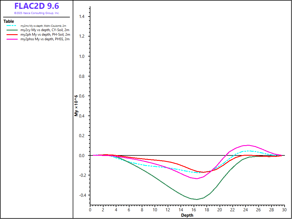Click the Depth x-axis title
This screenshot has width=292, height=219.
click(x=187, y=215)
